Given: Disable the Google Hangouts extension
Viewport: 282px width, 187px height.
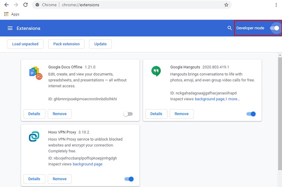Looking at the screenshot, I should 251,114.
